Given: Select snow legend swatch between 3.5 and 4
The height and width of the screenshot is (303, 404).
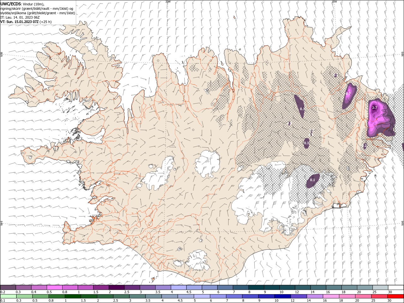Looking at the screenshot, I should (163, 288).
